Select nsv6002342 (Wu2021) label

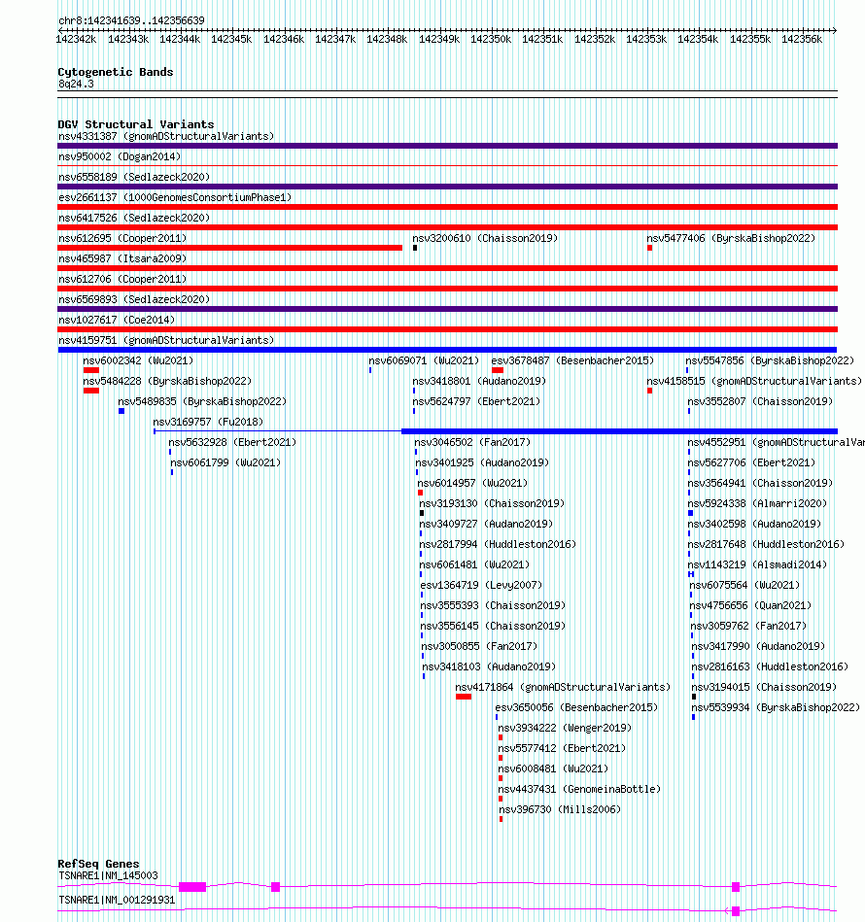point(138,360)
